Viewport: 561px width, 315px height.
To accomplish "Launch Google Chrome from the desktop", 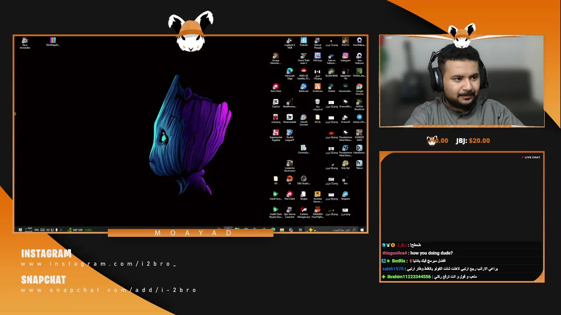I will [359, 89].
